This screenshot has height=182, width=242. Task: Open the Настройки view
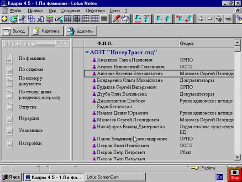tap(30, 143)
